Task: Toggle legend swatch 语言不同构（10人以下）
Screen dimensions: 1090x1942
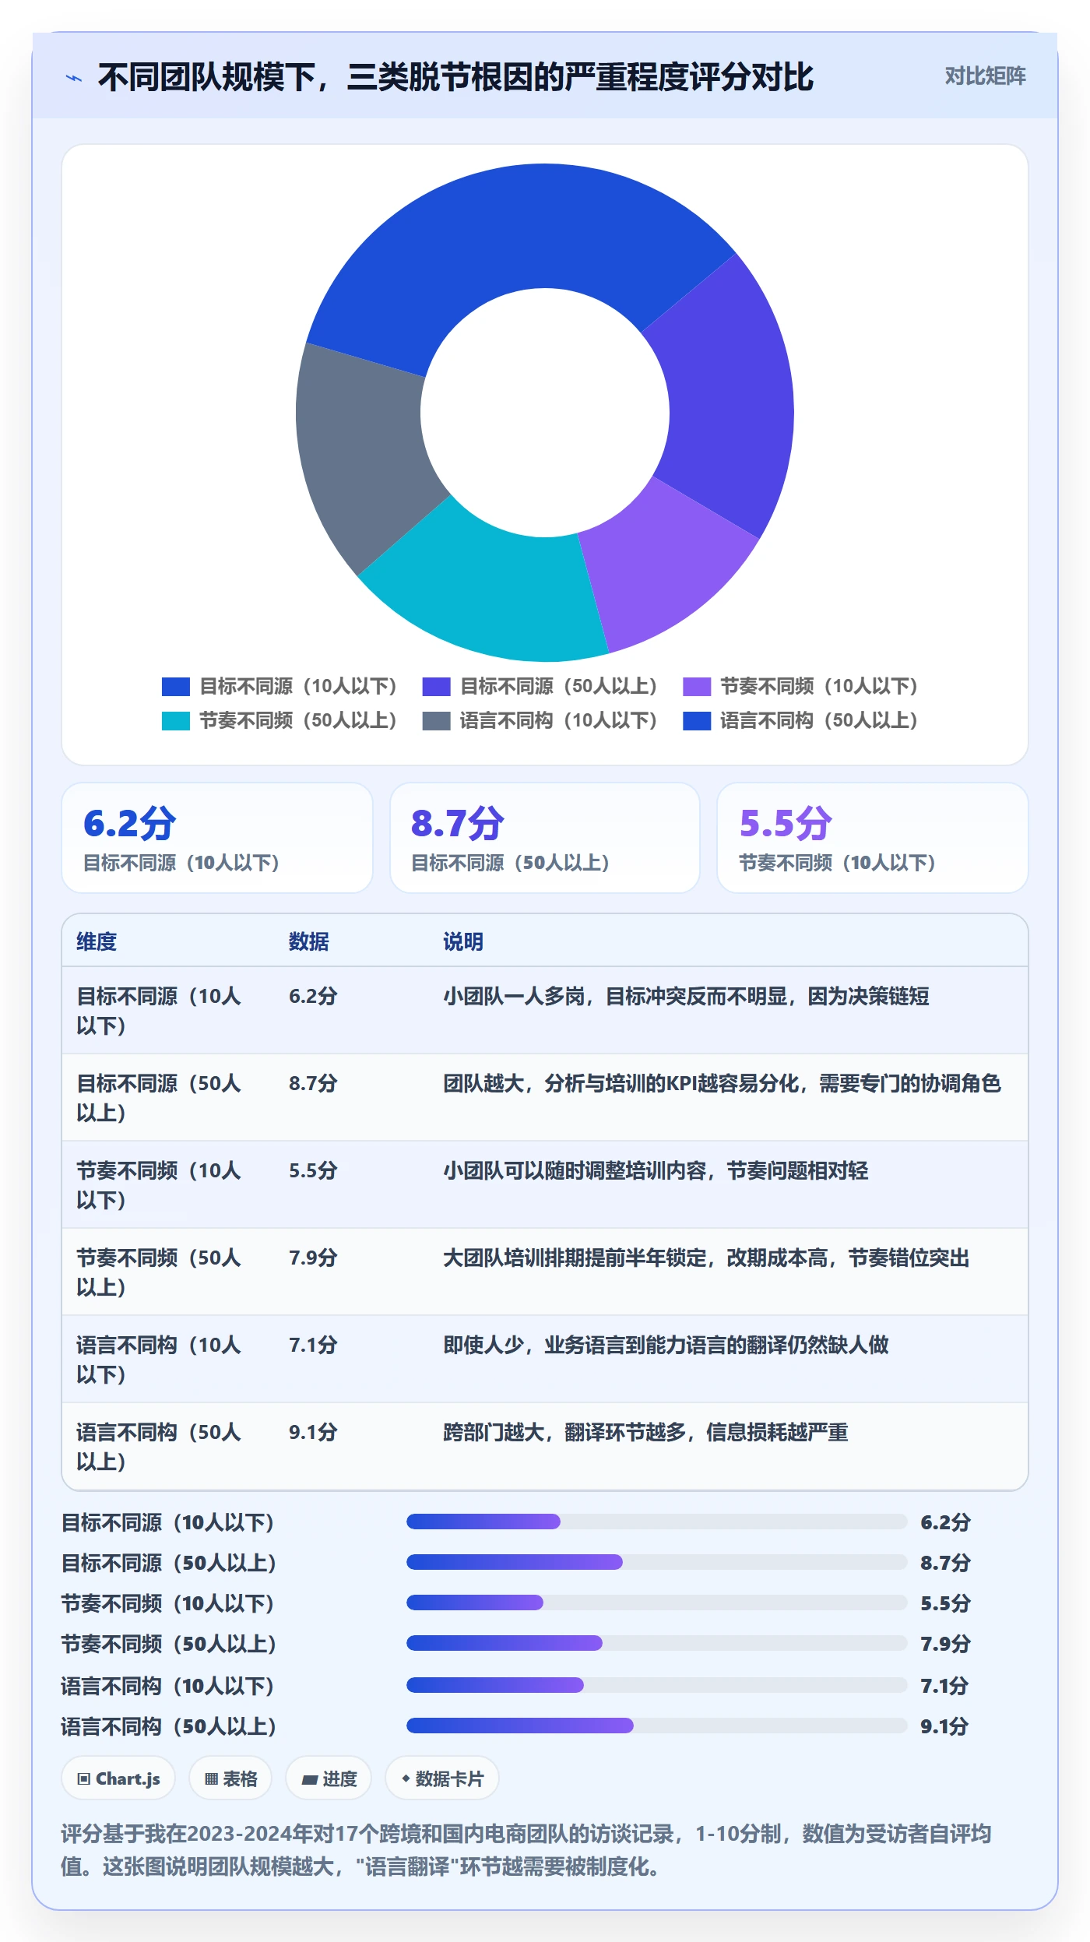Action: click(436, 721)
